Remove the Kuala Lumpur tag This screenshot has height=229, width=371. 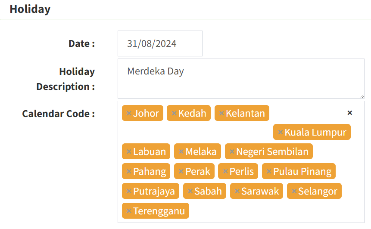[280, 133]
